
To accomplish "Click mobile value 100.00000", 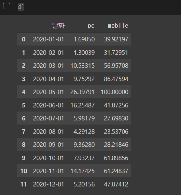I will [114, 92].
